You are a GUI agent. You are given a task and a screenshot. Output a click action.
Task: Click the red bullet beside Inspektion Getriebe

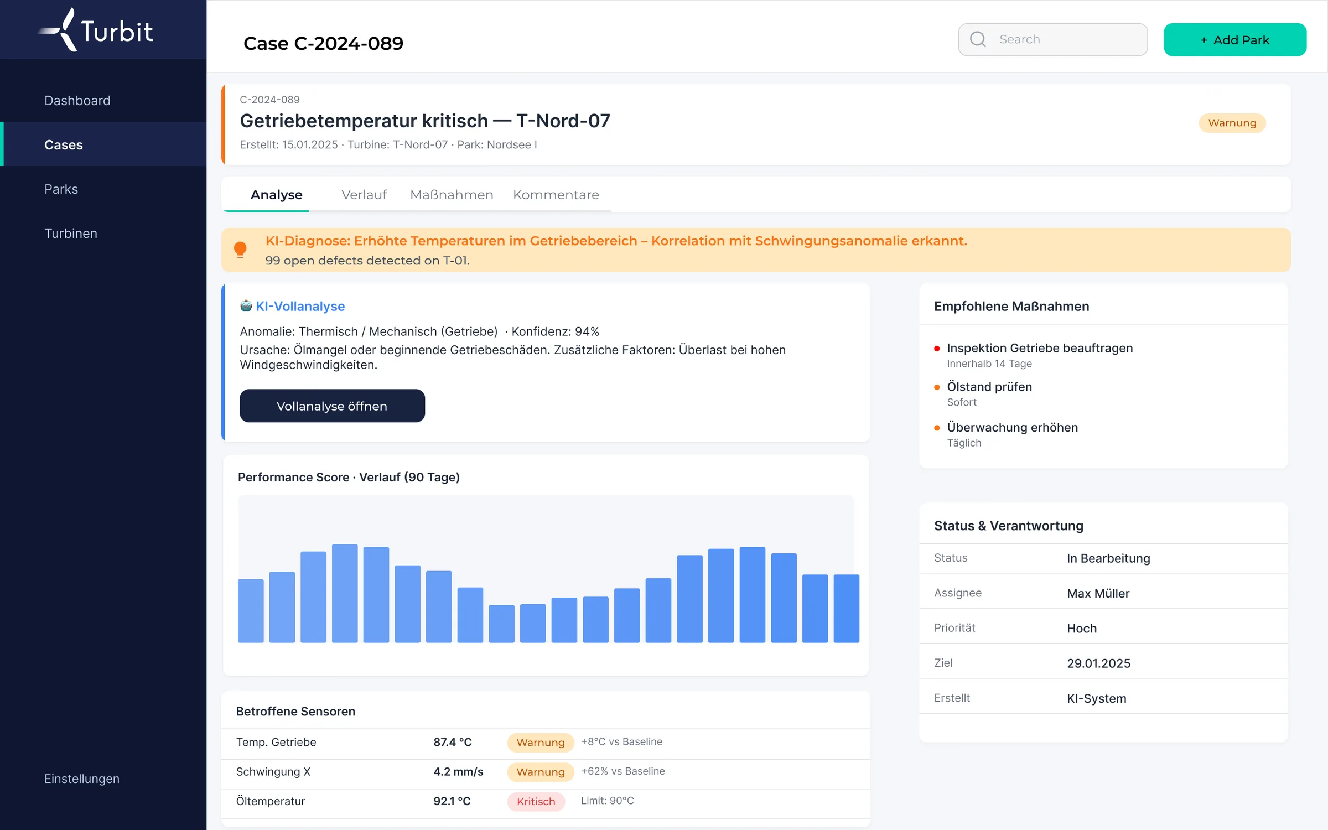pyautogui.click(x=937, y=349)
